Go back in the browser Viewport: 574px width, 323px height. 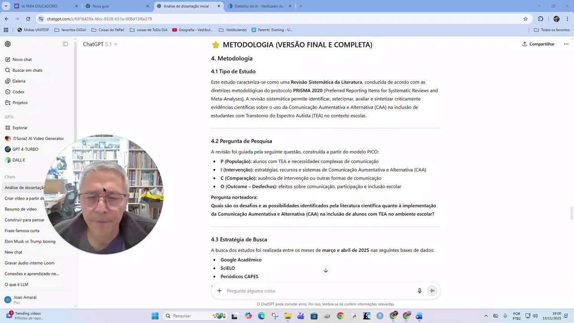[x=6, y=19]
